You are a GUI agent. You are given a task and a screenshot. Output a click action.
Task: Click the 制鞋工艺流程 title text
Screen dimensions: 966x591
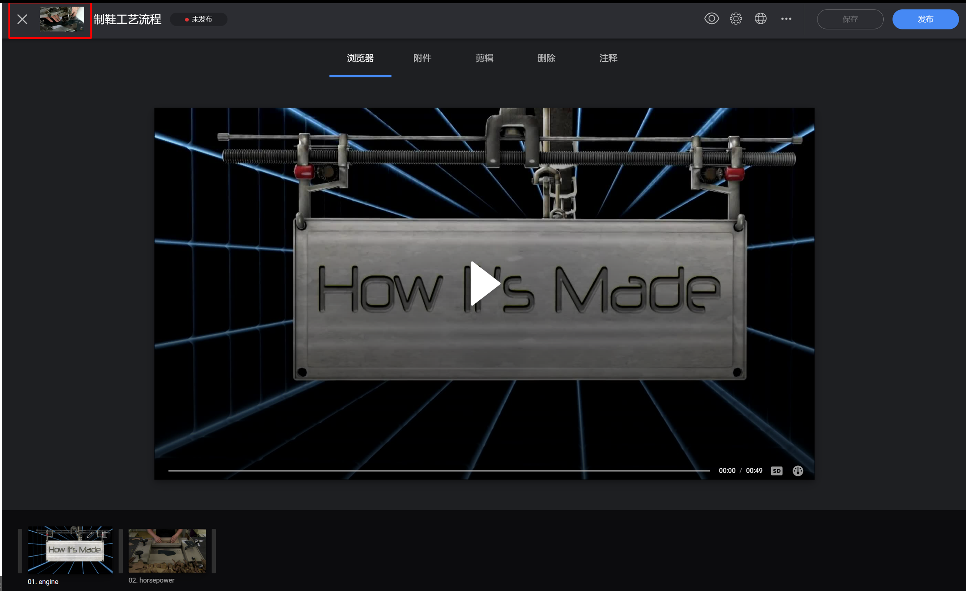pos(127,19)
